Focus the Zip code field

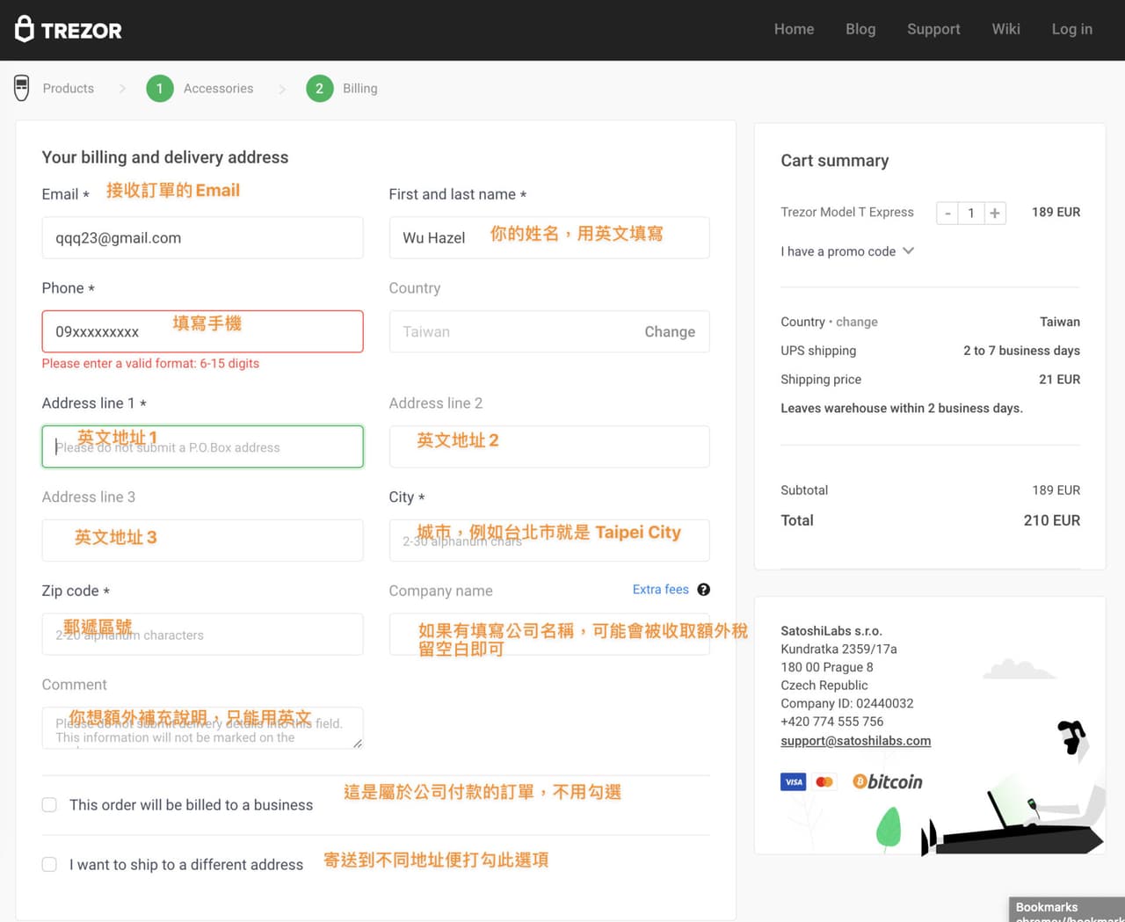202,635
